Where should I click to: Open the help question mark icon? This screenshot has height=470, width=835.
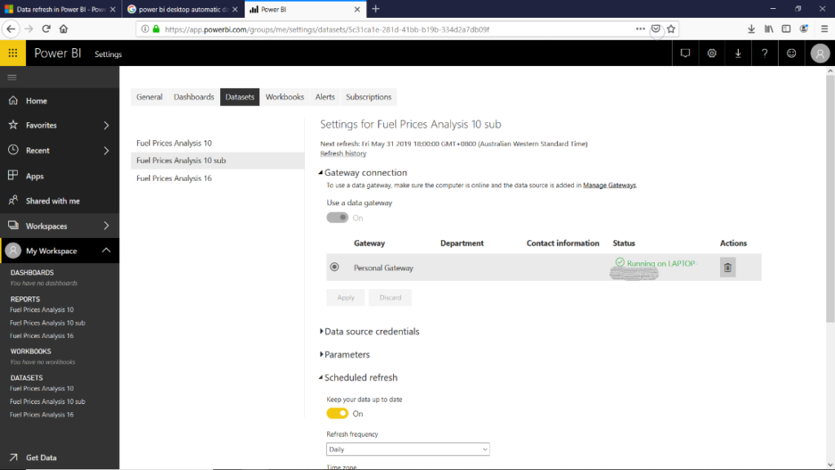tap(764, 54)
